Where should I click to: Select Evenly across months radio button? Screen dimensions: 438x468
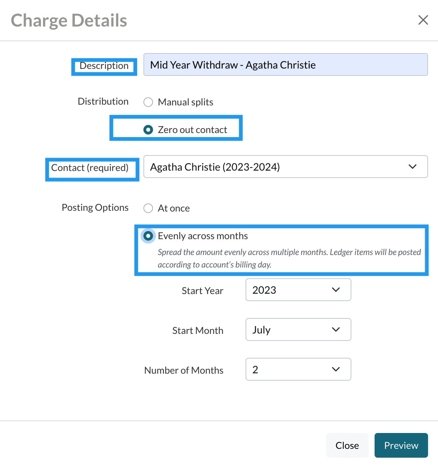click(148, 236)
